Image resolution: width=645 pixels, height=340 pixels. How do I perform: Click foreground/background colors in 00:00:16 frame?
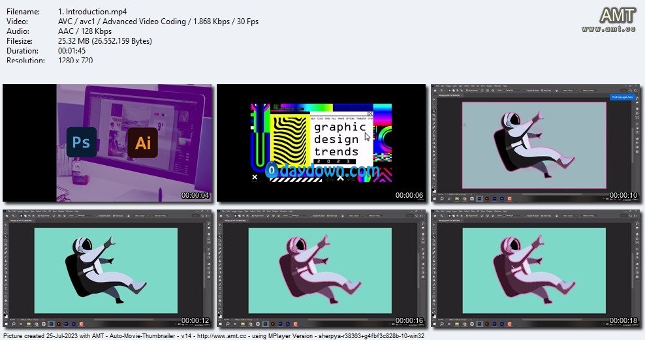pyautogui.click(x=220, y=316)
